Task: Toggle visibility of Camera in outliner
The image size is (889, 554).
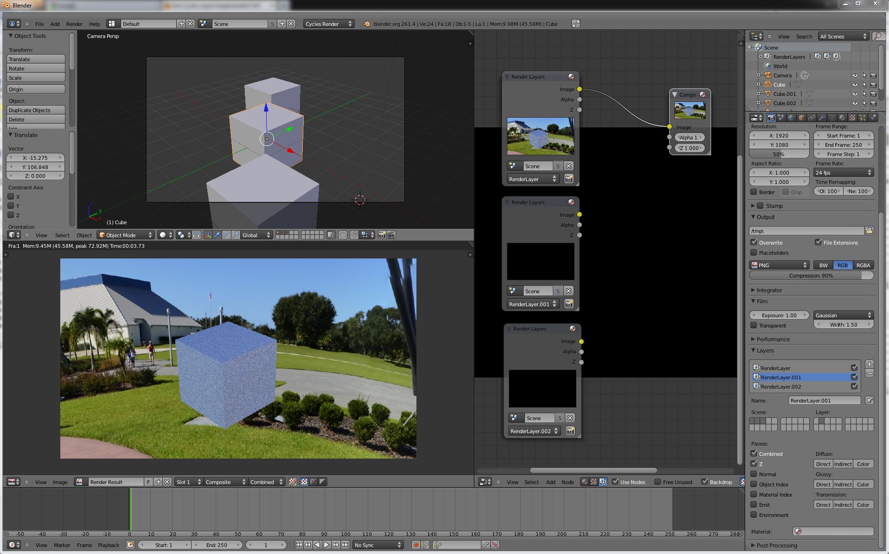Action: pos(855,76)
